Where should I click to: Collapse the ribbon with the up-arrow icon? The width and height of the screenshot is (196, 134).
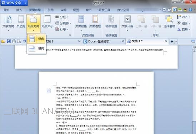point(164,10)
